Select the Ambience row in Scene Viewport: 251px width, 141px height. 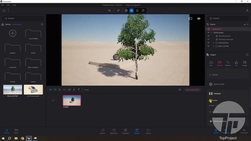click(228, 29)
